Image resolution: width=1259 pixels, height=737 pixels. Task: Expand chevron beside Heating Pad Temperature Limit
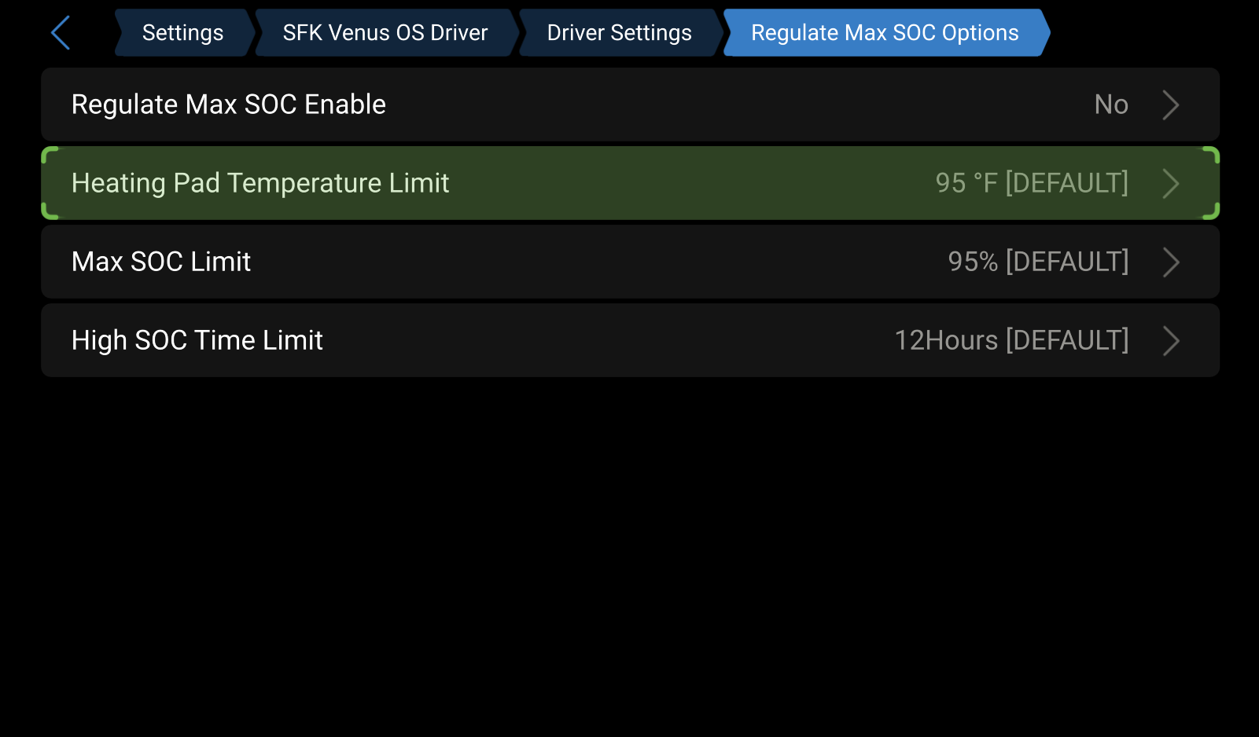(x=1171, y=183)
